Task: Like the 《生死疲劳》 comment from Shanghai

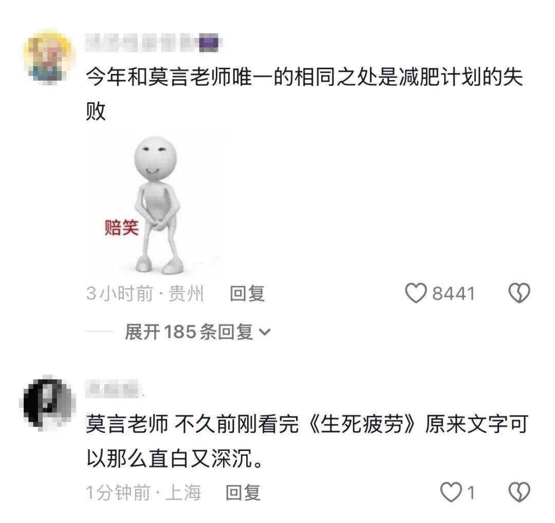Action: (x=451, y=492)
